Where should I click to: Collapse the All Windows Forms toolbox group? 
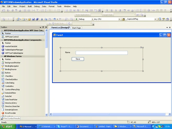click(2, 56)
